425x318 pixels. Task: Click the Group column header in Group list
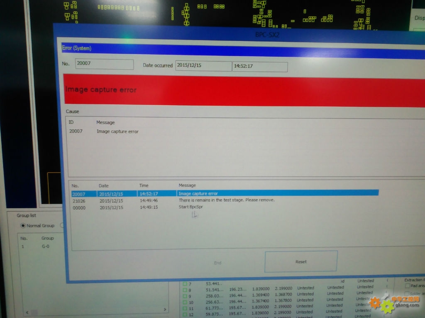(47, 238)
